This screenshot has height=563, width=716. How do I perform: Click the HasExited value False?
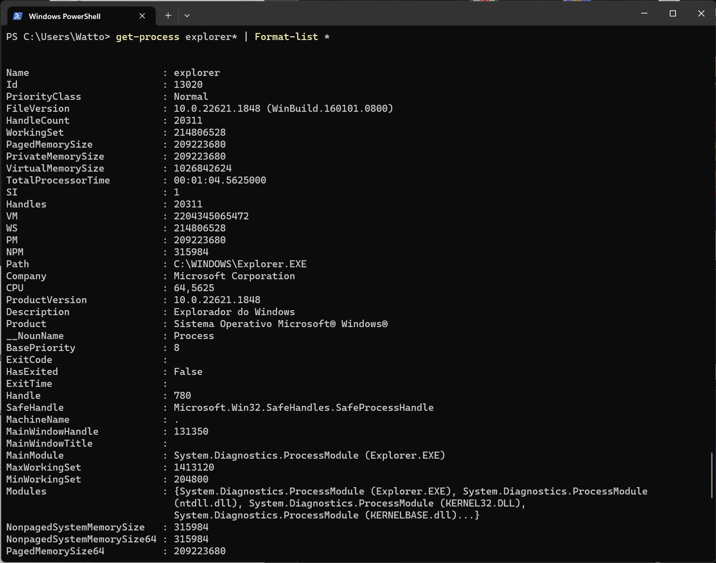click(188, 372)
